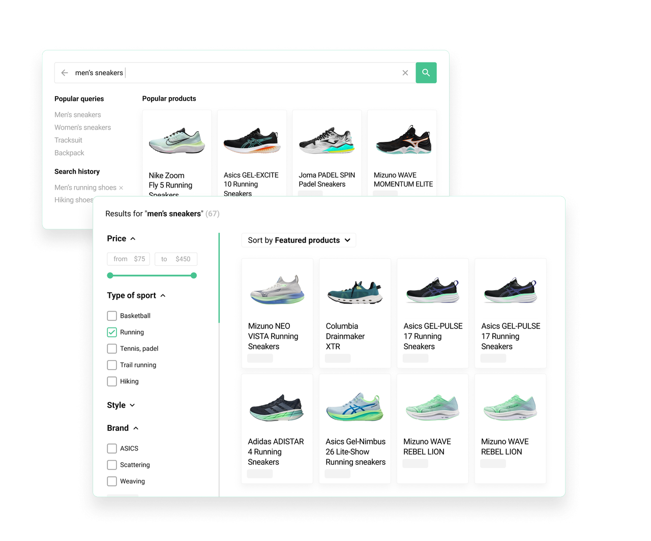Check the Basketball checkbox

(x=112, y=316)
